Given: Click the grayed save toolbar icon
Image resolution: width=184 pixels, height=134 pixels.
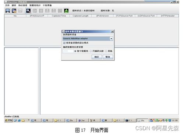Looking at the screenshot, I should (20, 11).
